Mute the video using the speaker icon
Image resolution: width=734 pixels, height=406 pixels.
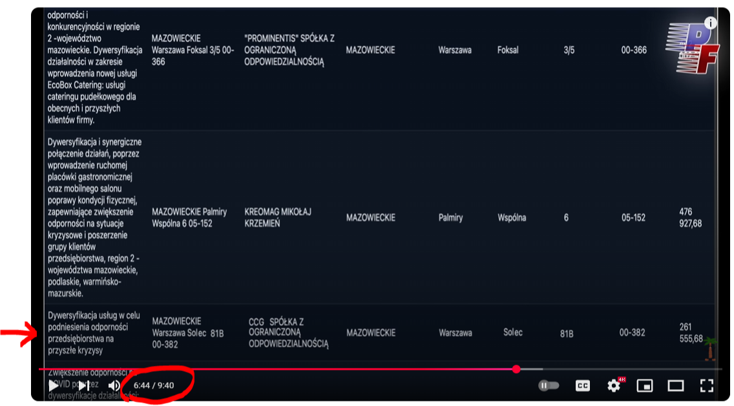tap(114, 385)
